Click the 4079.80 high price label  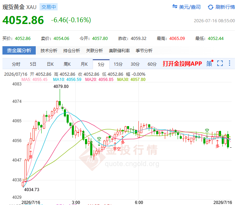click(61, 87)
